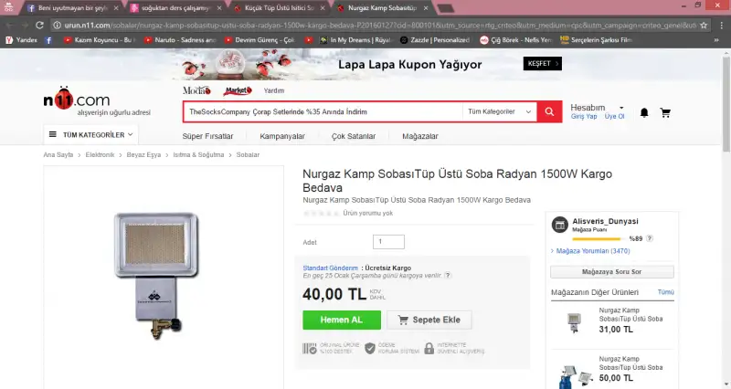Open the Facebook bookmark icon
This screenshot has height=389, width=731.
click(48, 40)
